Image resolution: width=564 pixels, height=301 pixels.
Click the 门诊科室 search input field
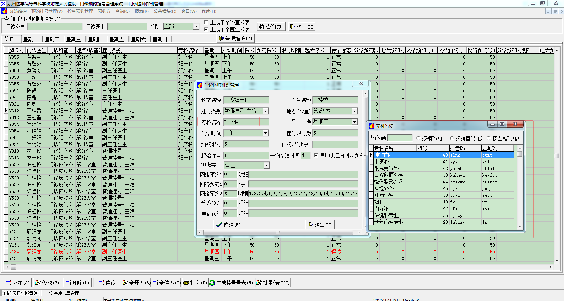[x=55, y=26]
